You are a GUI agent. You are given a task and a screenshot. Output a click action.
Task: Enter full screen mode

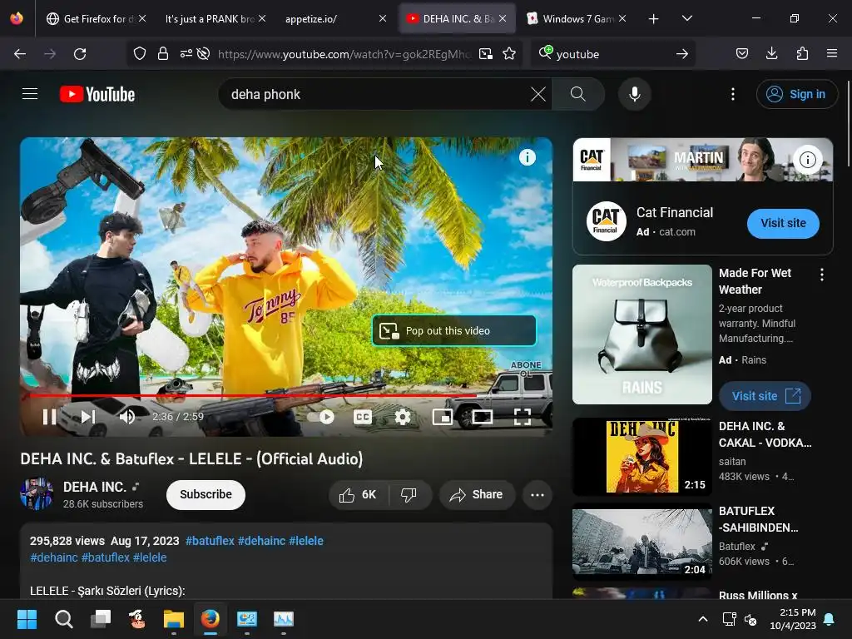point(523,417)
